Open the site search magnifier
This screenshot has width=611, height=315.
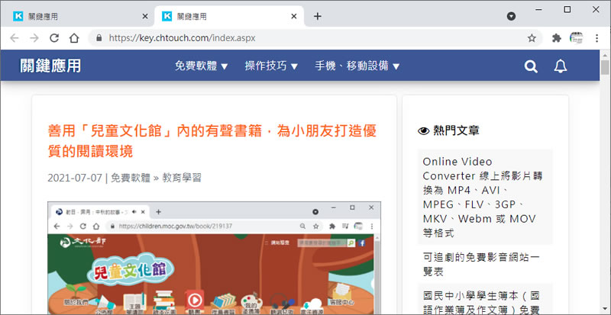(x=531, y=66)
